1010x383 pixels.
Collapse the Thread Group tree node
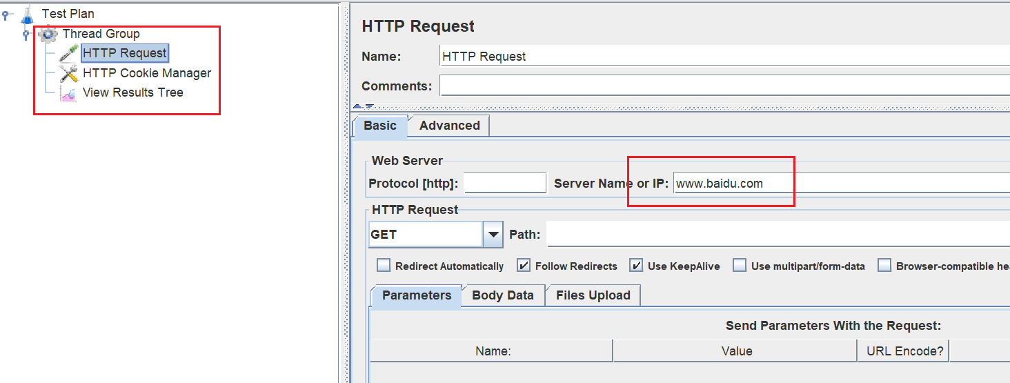[x=27, y=34]
